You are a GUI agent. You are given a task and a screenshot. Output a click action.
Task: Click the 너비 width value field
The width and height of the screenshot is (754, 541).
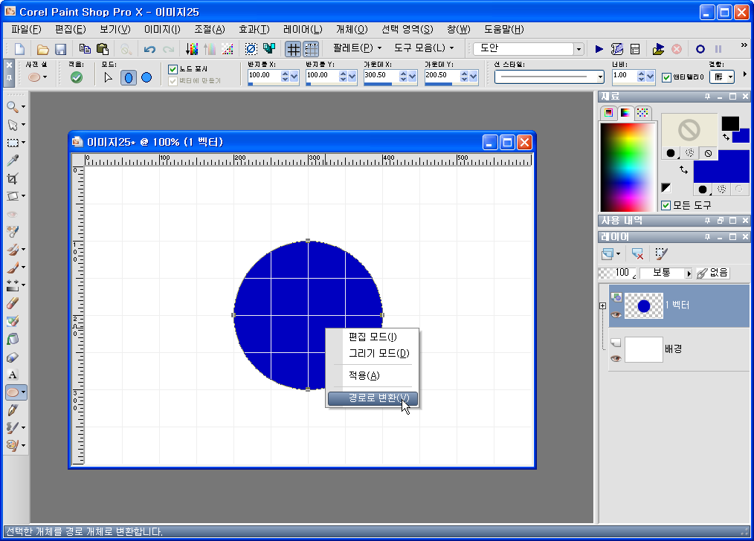coord(624,76)
